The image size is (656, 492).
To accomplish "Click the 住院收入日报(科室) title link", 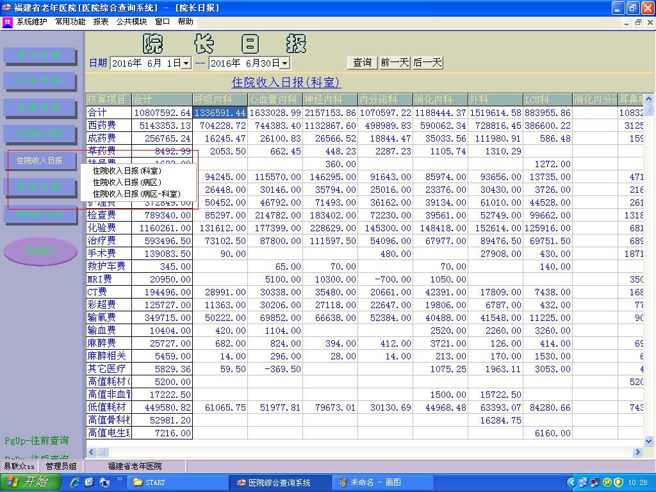I will point(286,83).
